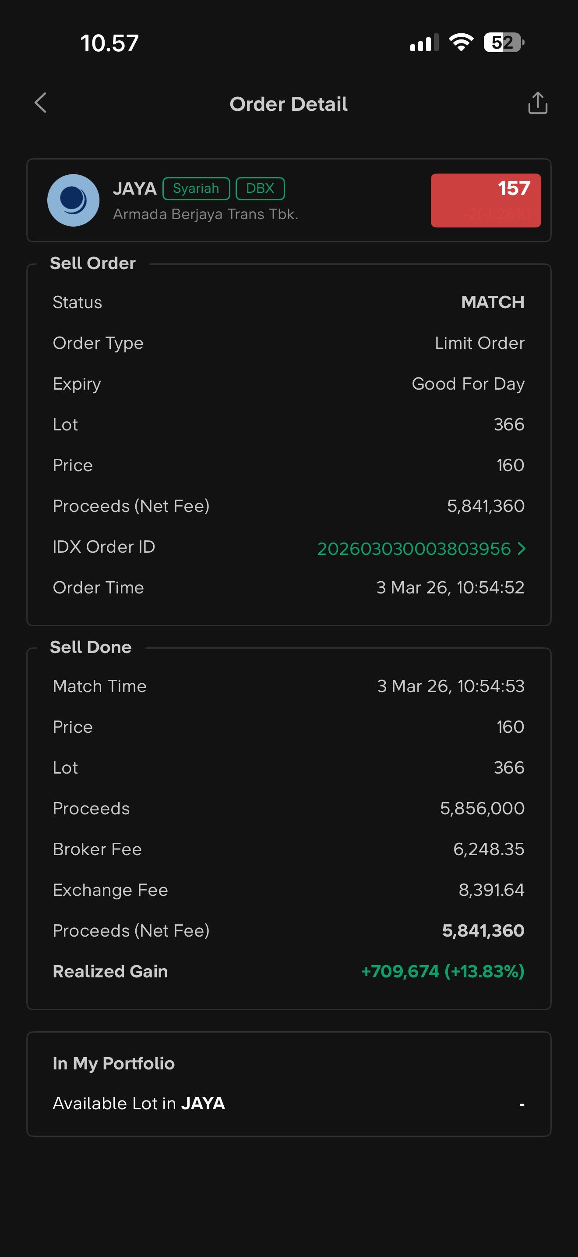The width and height of the screenshot is (578, 1257).
Task: Expand IDX Order ID chevron arrow
Action: (522, 548)
